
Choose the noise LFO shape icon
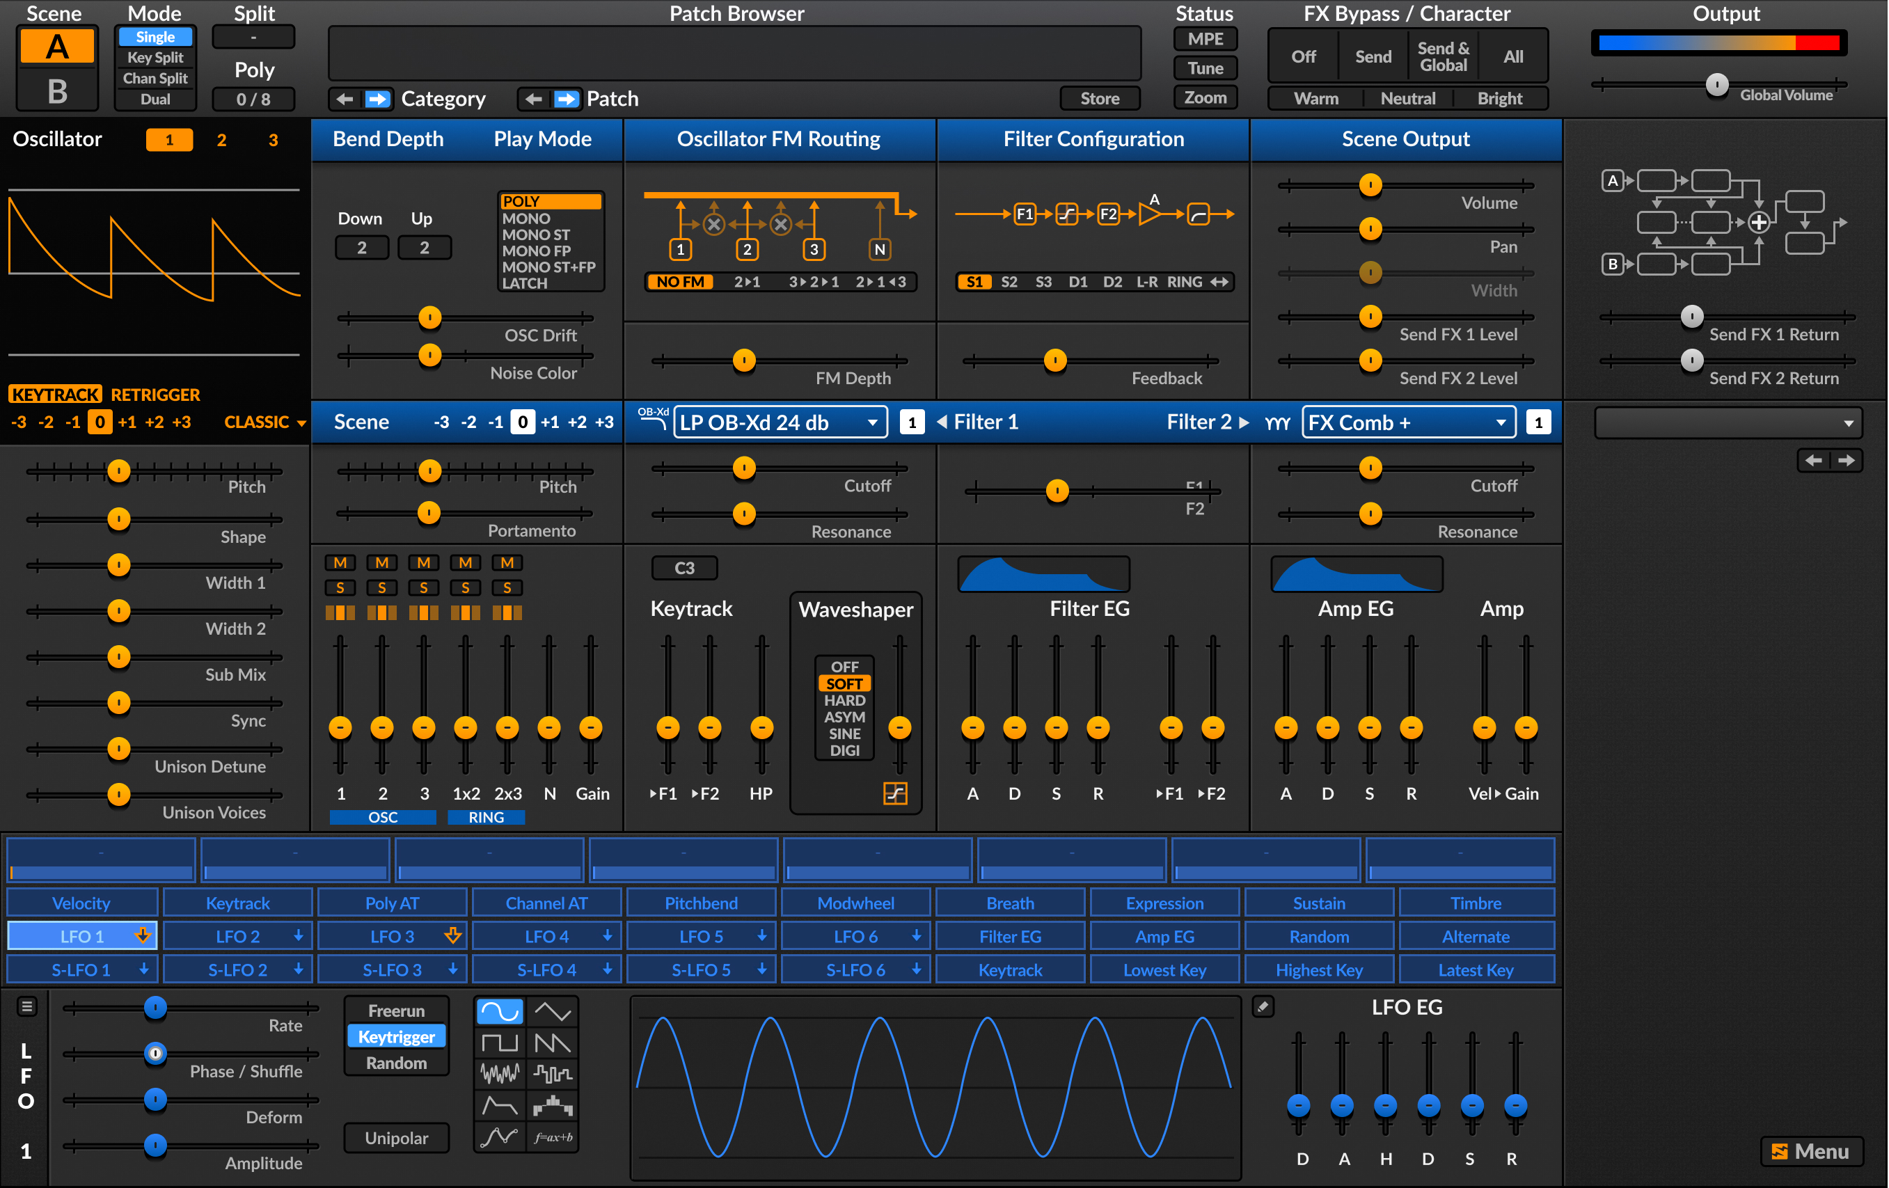(x=499, y=1073)
